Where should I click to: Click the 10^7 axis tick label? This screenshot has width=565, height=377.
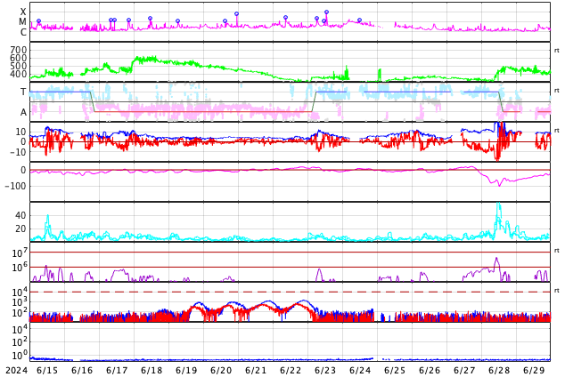pos(20,253)
